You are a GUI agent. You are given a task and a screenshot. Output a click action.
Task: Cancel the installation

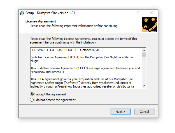coord(144,112)
